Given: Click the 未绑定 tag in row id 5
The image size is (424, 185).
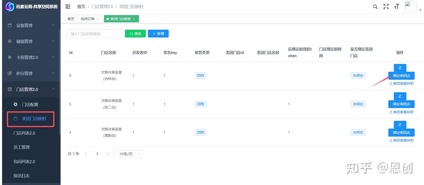Looking at the screenshot, I should pyautogui.click(x=358, y=104).
